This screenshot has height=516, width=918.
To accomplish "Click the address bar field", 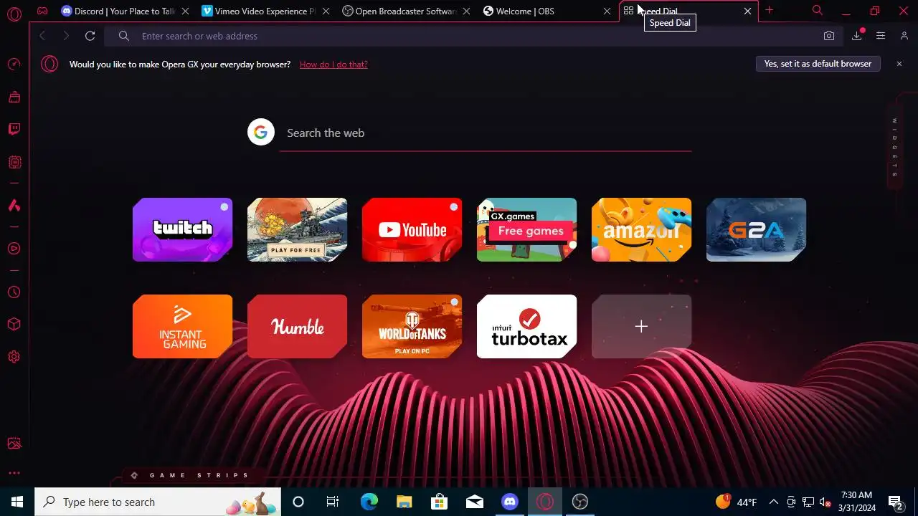I will [473, 36].
